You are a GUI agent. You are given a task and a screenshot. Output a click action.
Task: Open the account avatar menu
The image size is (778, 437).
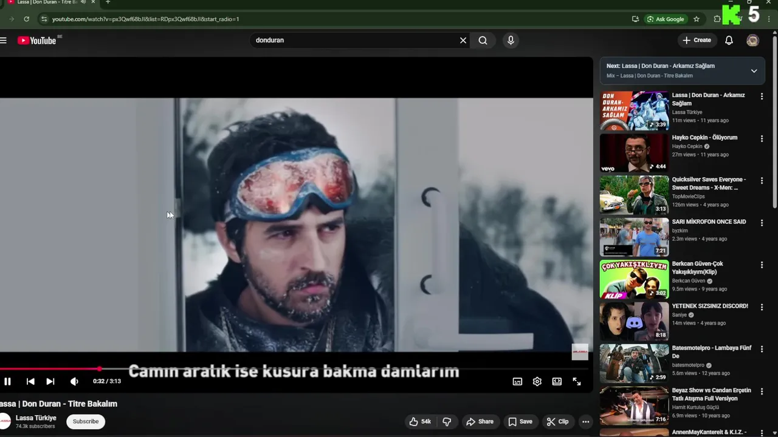752,40
